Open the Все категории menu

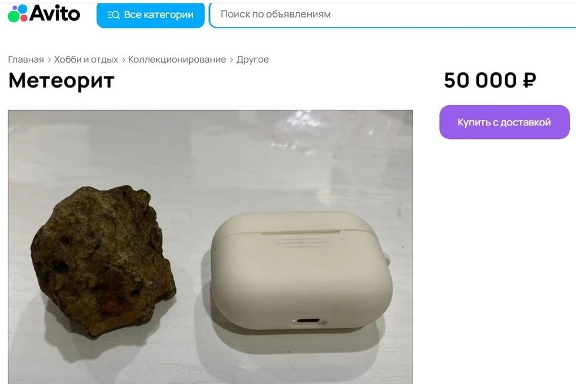[151, 15]
